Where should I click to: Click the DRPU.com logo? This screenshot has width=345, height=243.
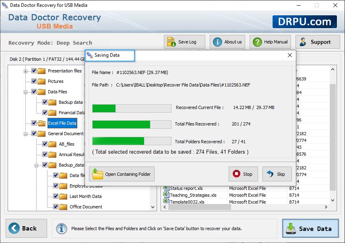point(304,22)
